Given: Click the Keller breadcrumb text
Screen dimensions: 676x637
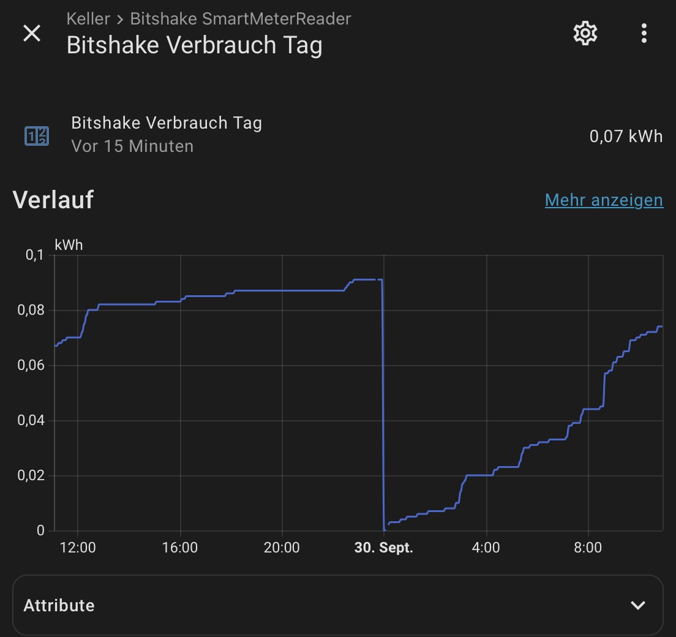Looking at the screenshot, I should pos(88,18).
